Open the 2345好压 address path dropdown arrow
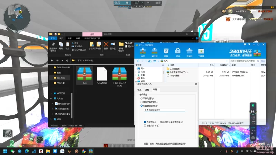Image resolution: width=276 pixels, height=155 pixels. [x=227, y=61]
